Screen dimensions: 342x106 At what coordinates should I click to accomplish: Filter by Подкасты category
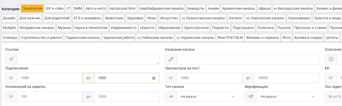(221, 28)
